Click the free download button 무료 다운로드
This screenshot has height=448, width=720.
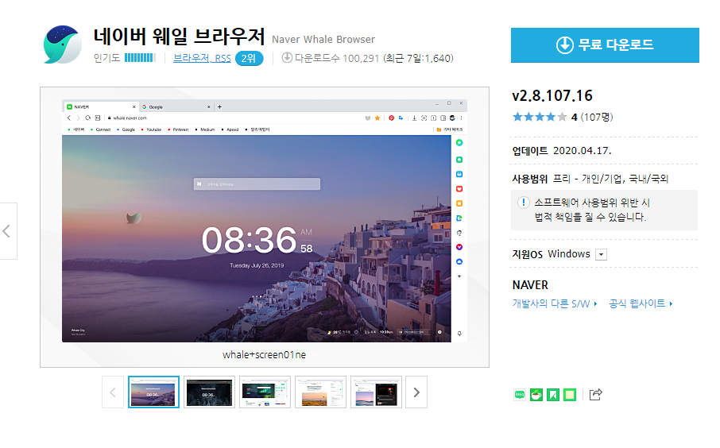pos(605,45)
